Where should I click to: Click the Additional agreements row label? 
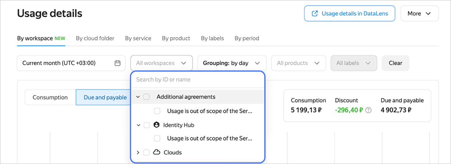pyautogui.click(x=186, y=97)
